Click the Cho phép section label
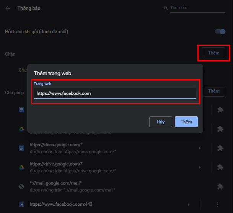The image size is (233, 213). 15,93
